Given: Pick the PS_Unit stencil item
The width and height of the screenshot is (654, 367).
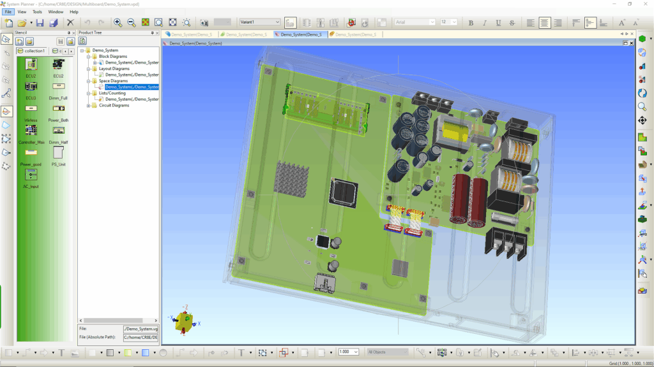Looking at the screenshot, I should tap(58, 157).
